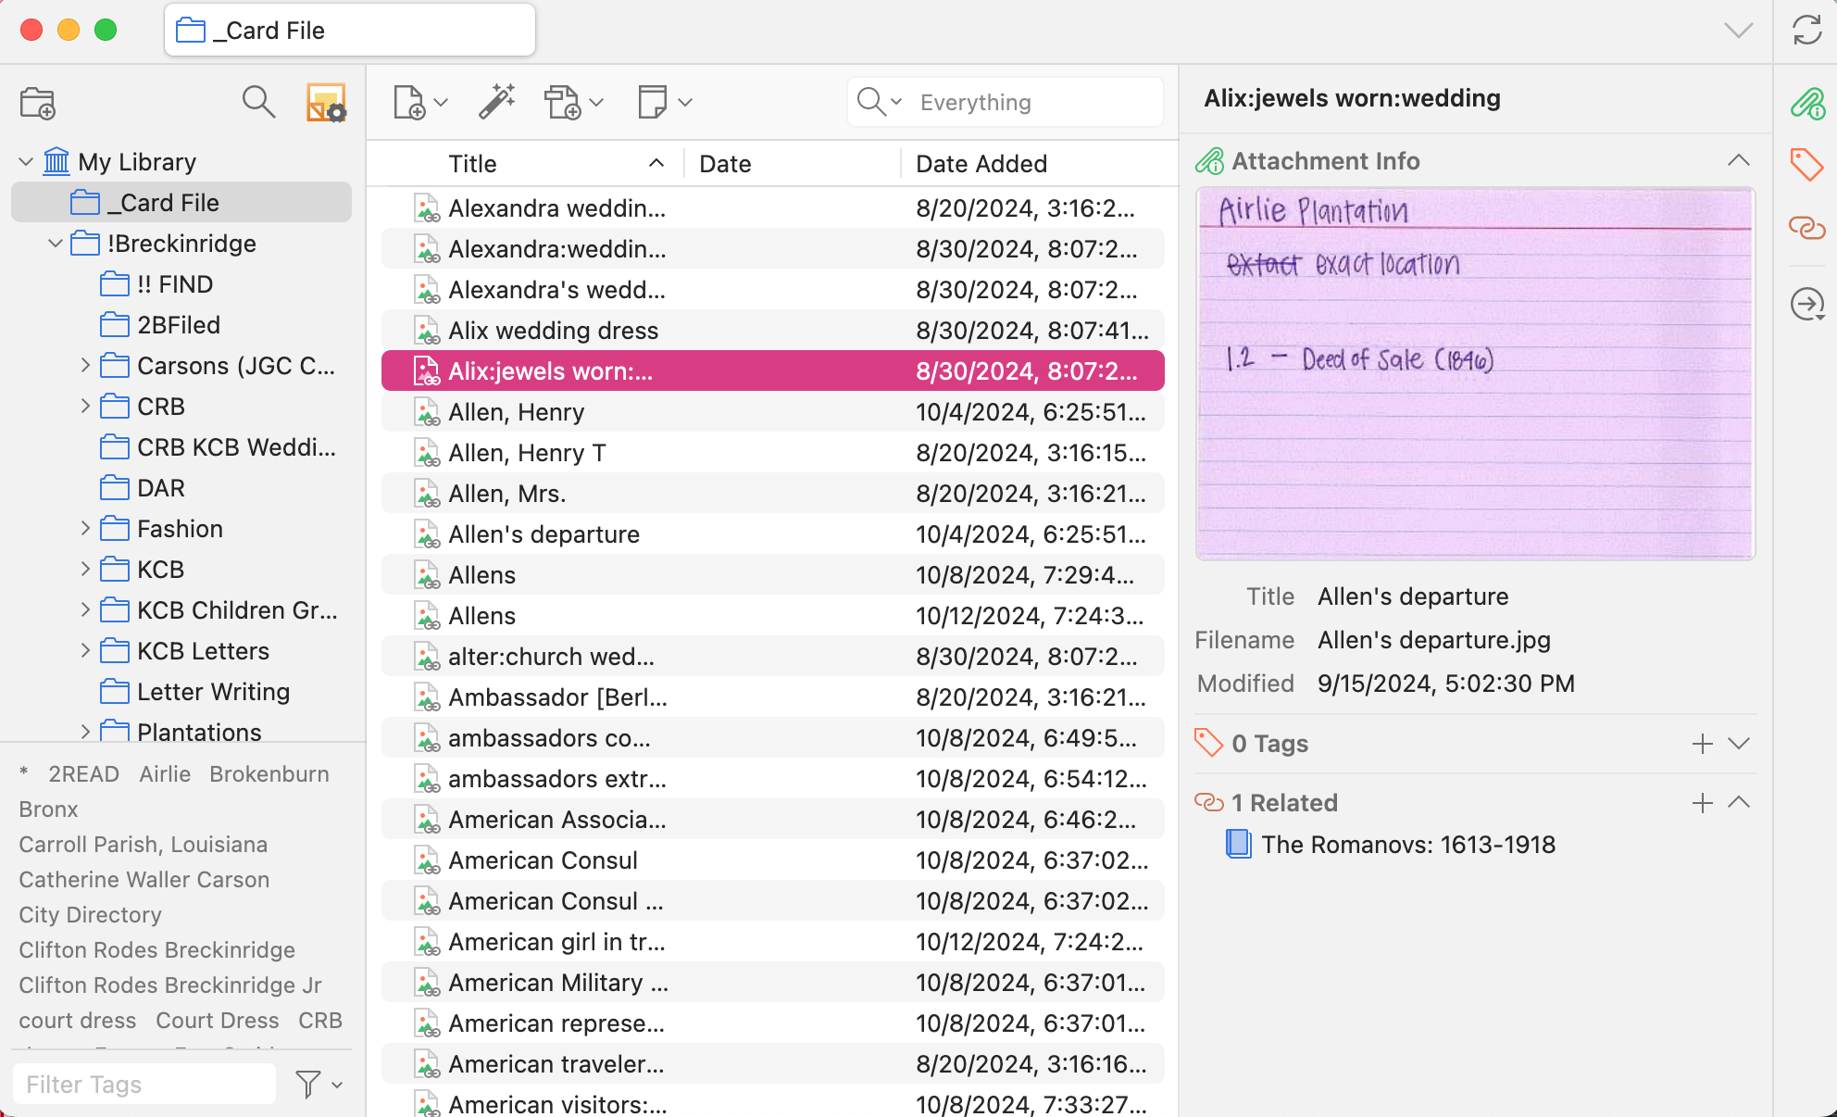Image resolution: width=1837 pixels, height=1117 pixels.
Task: Sort items by Title column header
Action: coord(472,164)
